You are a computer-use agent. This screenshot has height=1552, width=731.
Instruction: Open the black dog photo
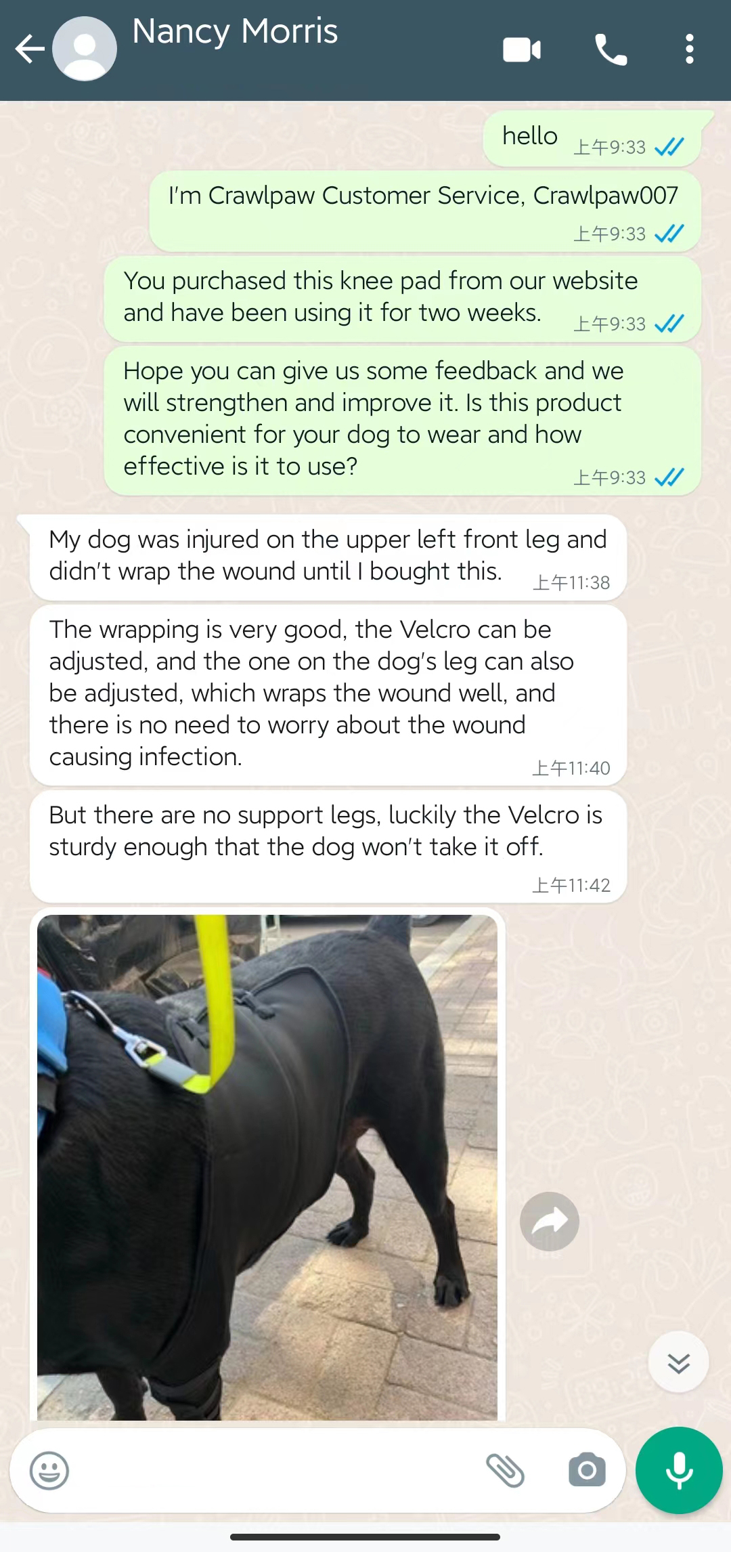tap(267, 1167)
